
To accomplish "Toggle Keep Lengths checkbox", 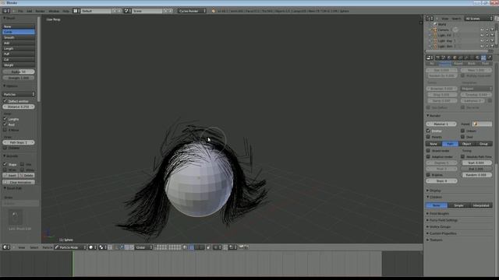I will click(x=5, y=119).
